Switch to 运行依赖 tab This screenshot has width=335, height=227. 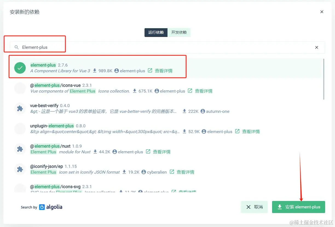(156, 32)
